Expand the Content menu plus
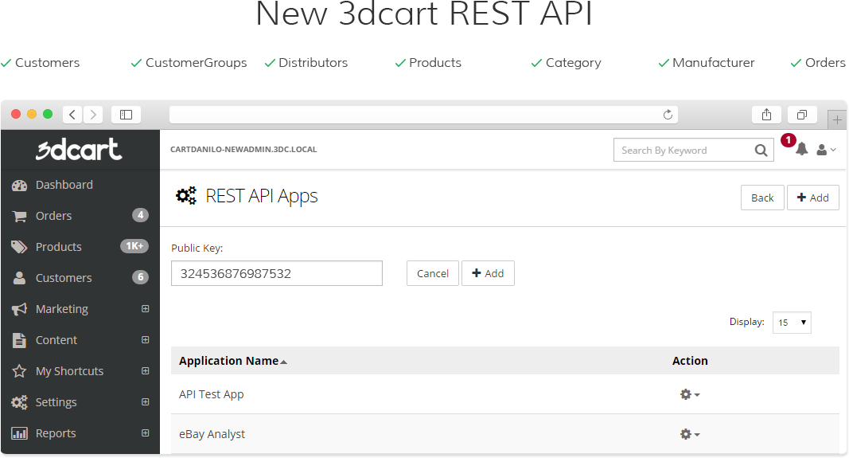 (145, 339)
